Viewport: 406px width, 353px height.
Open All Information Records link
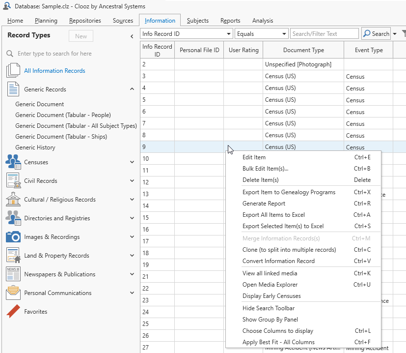click(x=54, y=71)
